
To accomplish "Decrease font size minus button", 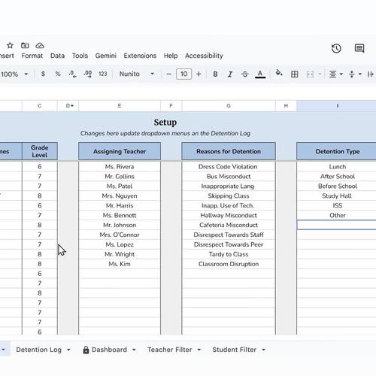I will coord(169,74).
